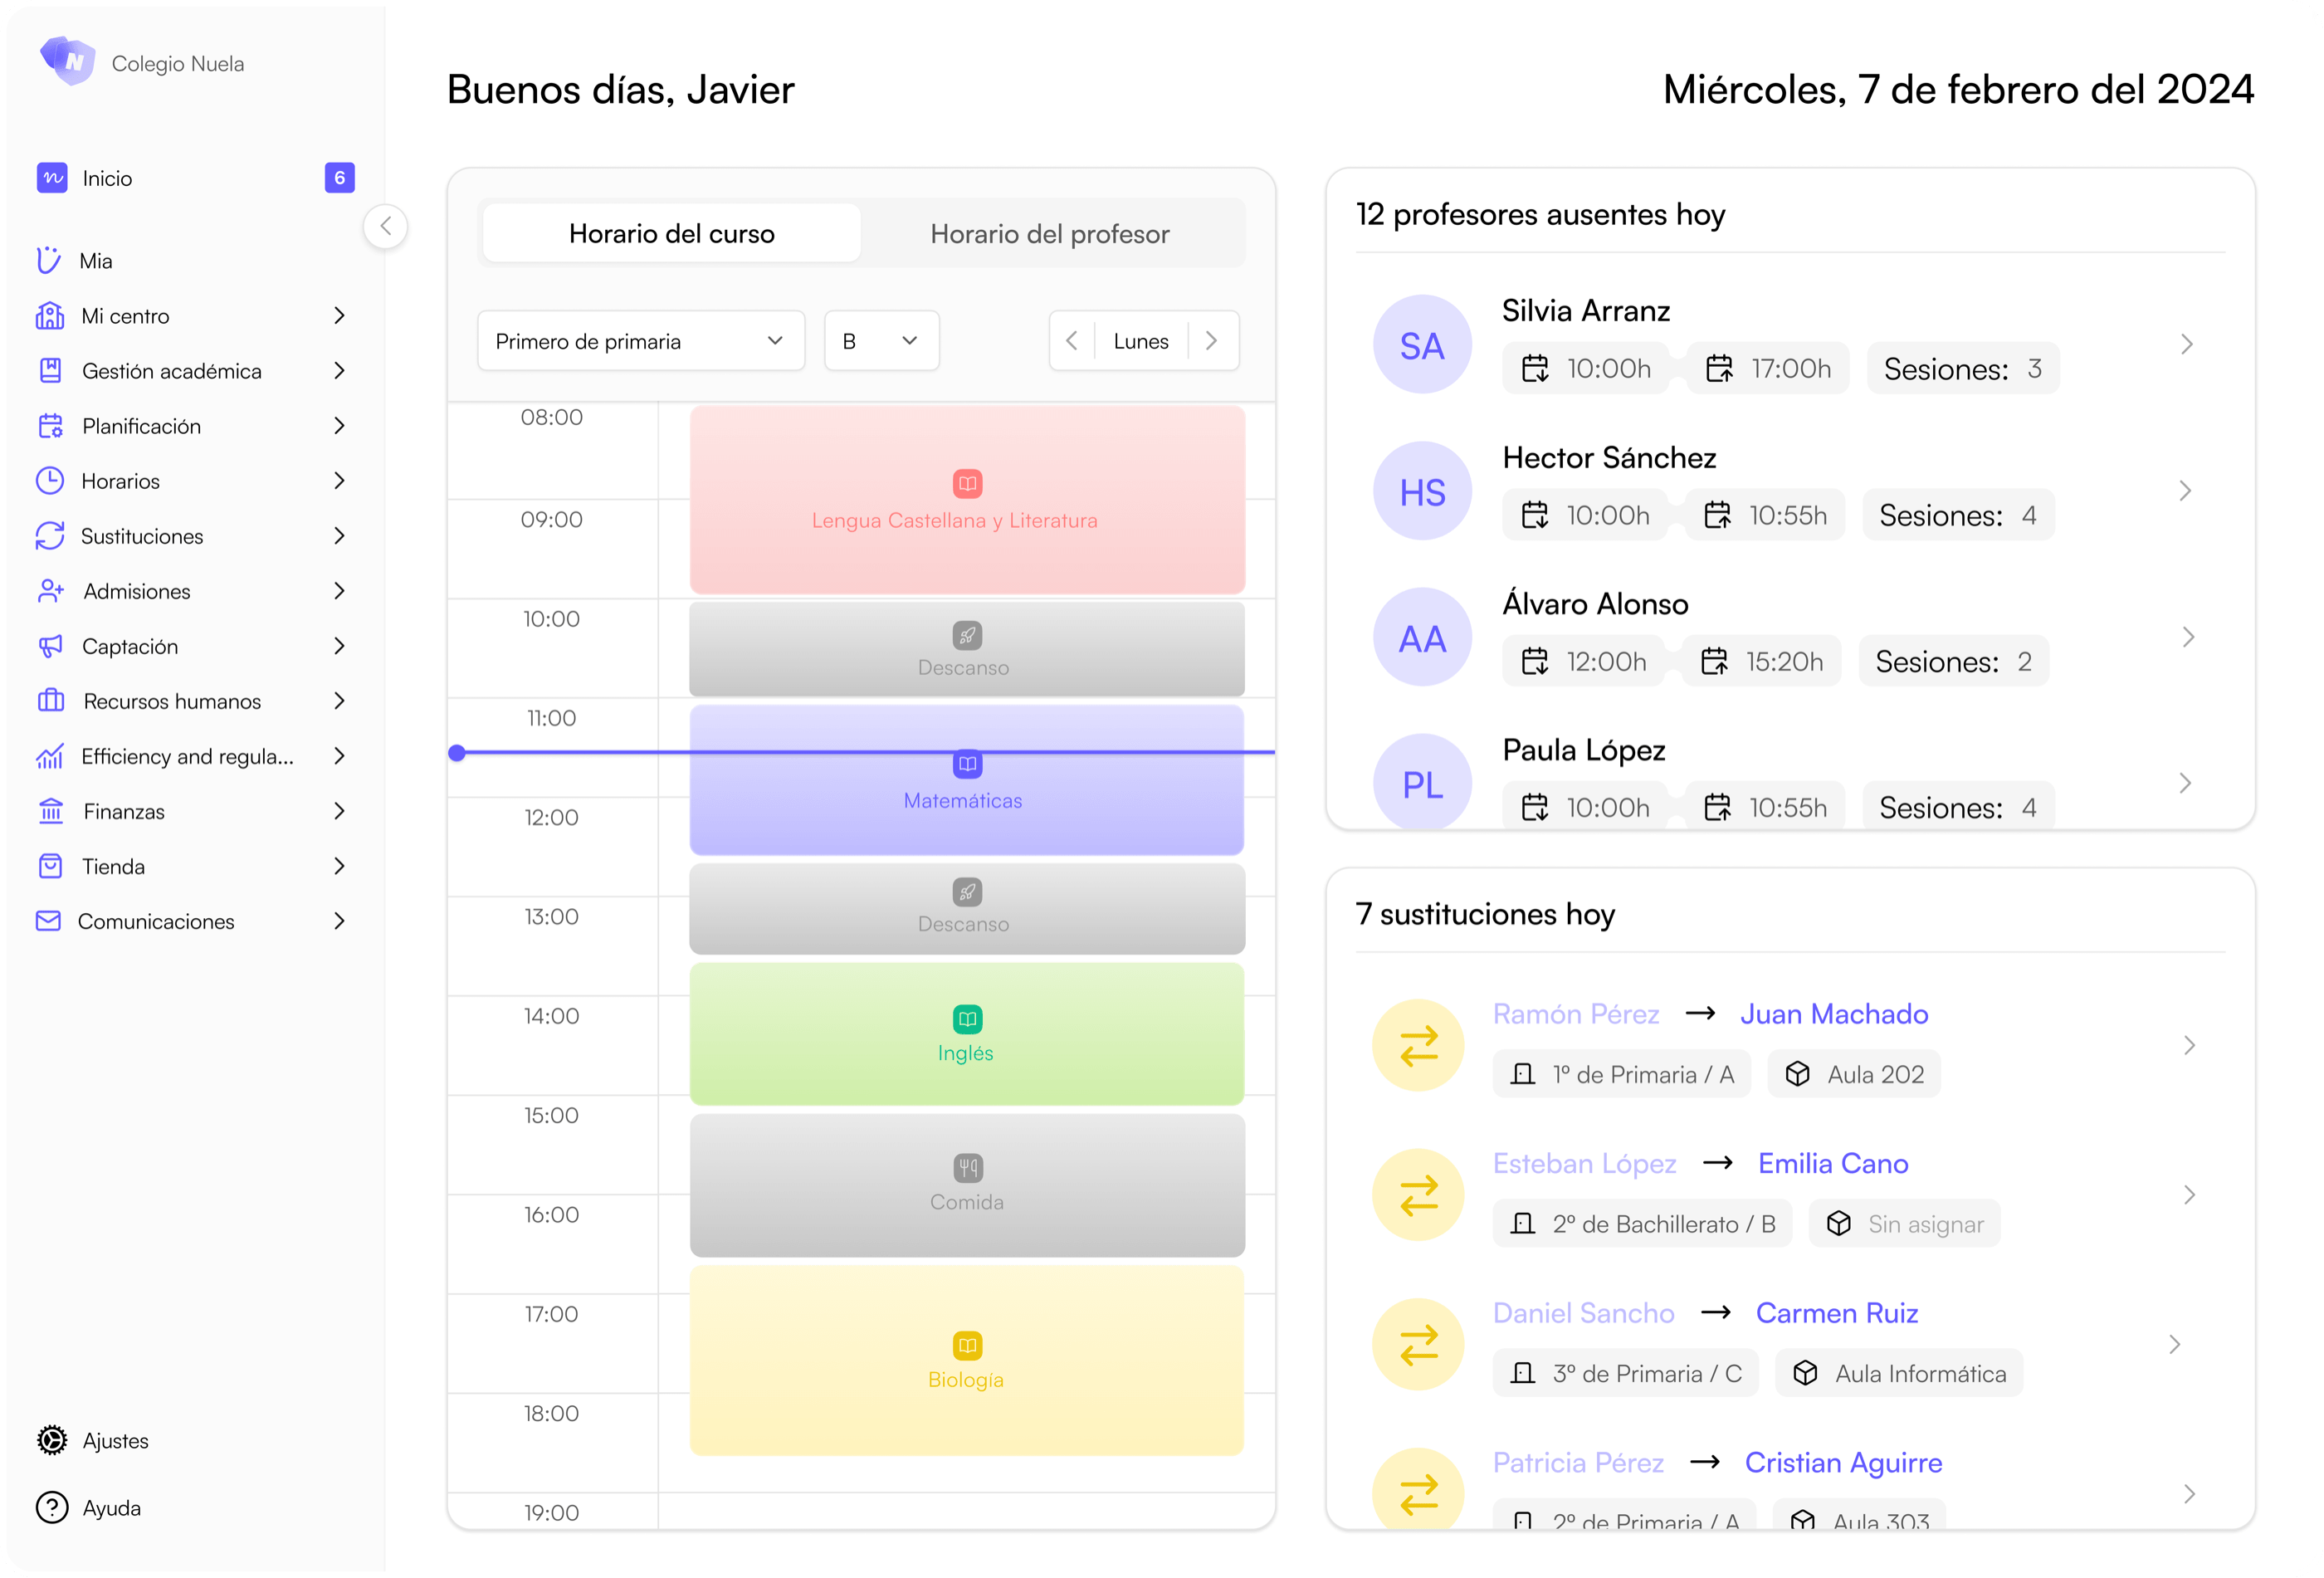Open the Primero de primaria course dropdown
Viewport: 2324px width, 1578px height.
pyautogui.click(x=641, y=341)
